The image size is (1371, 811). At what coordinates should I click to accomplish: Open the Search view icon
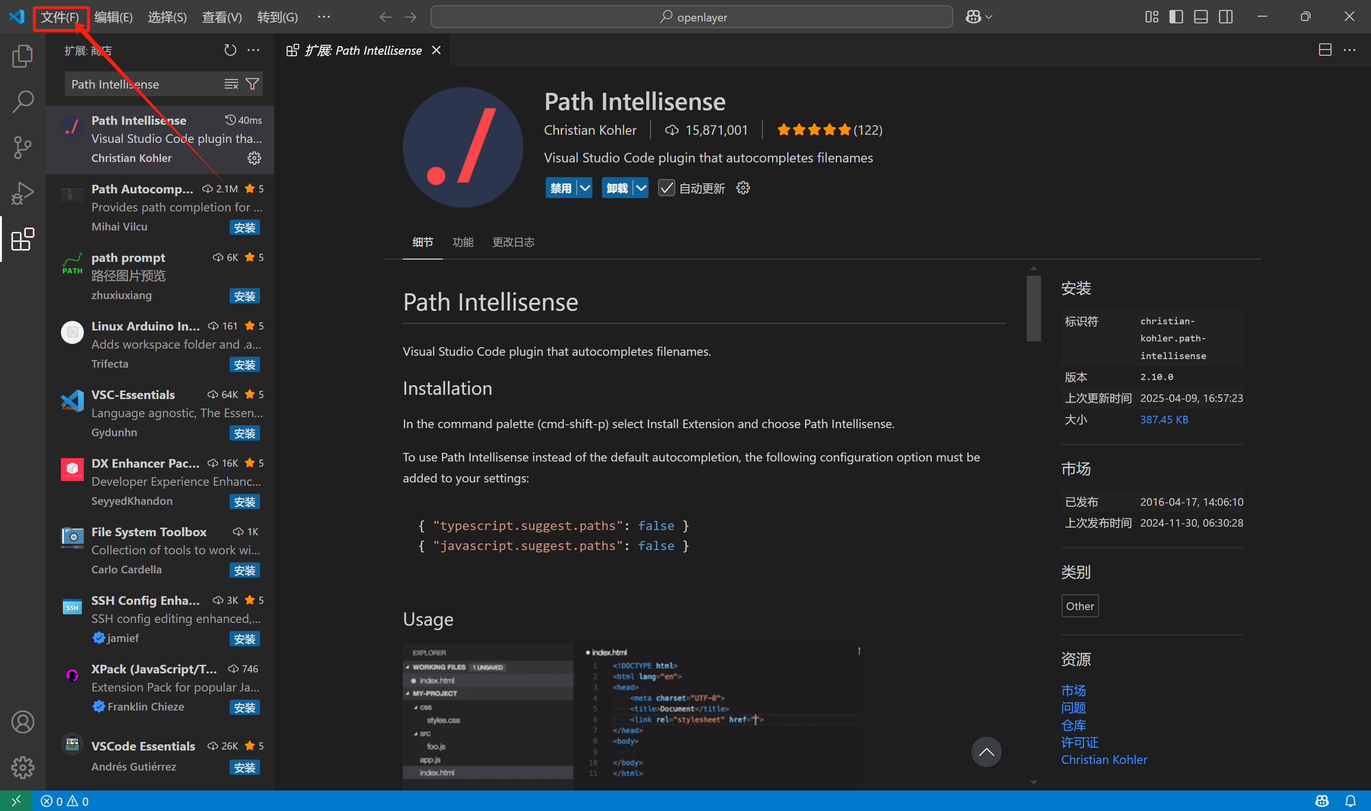(x=22, y=101)
